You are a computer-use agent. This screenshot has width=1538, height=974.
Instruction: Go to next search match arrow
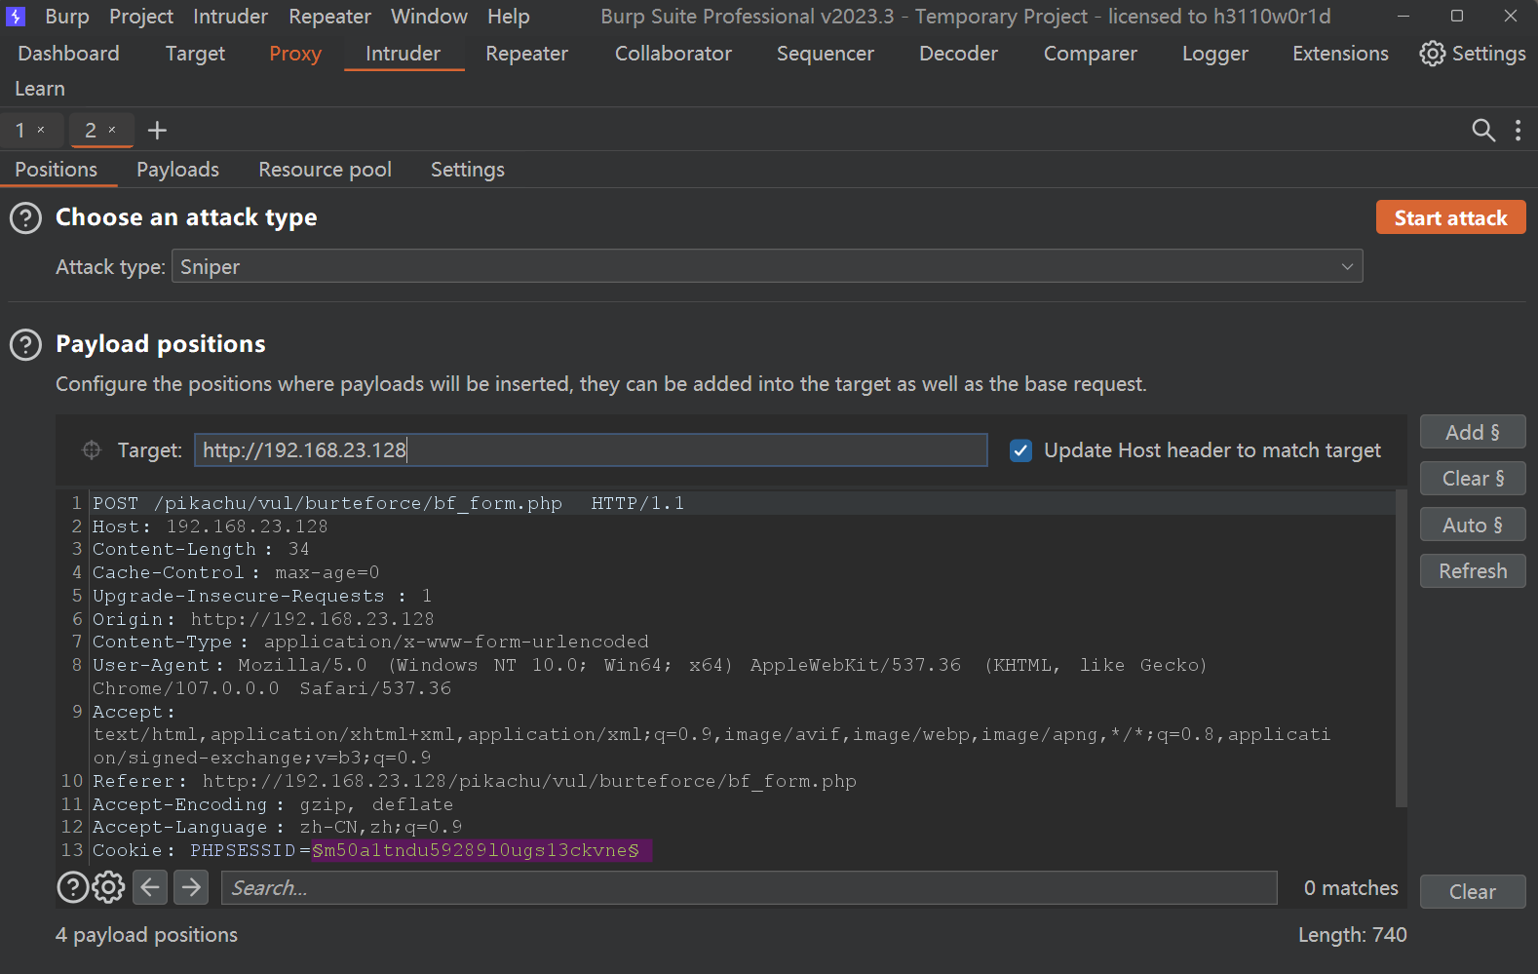(191, 887)
